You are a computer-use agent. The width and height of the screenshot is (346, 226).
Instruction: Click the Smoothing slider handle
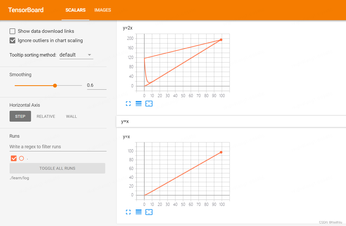click(55, 85)
